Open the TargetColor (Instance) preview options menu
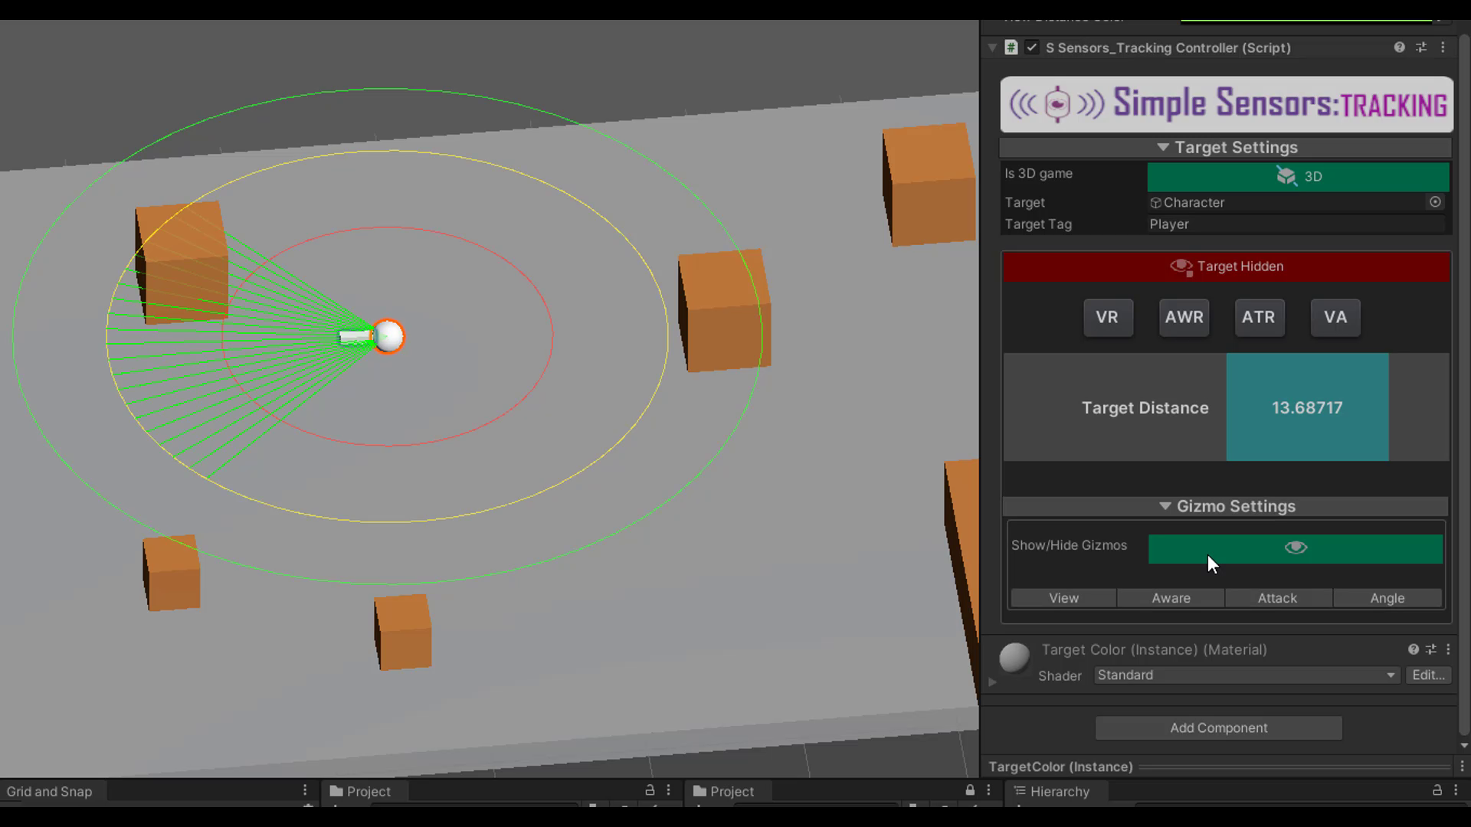This screenshot has width=1471, height=827. tap(1462, 767)
